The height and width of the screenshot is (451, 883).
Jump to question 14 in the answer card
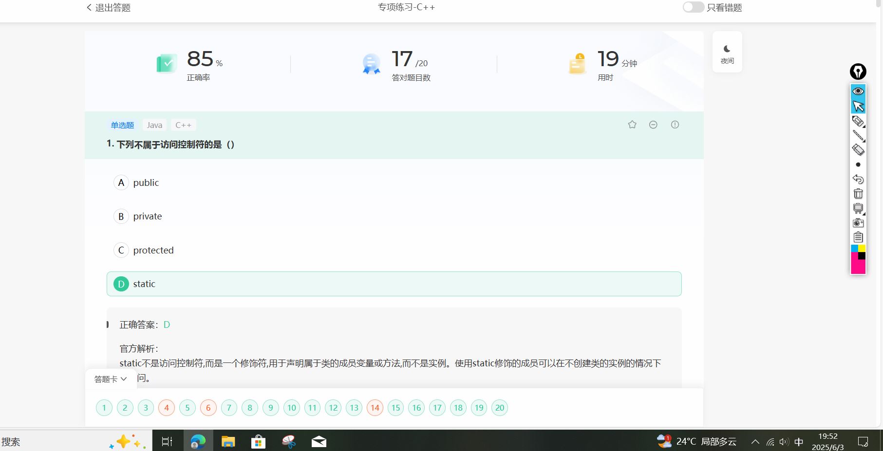pyautogui.click(x=375, y=408)
